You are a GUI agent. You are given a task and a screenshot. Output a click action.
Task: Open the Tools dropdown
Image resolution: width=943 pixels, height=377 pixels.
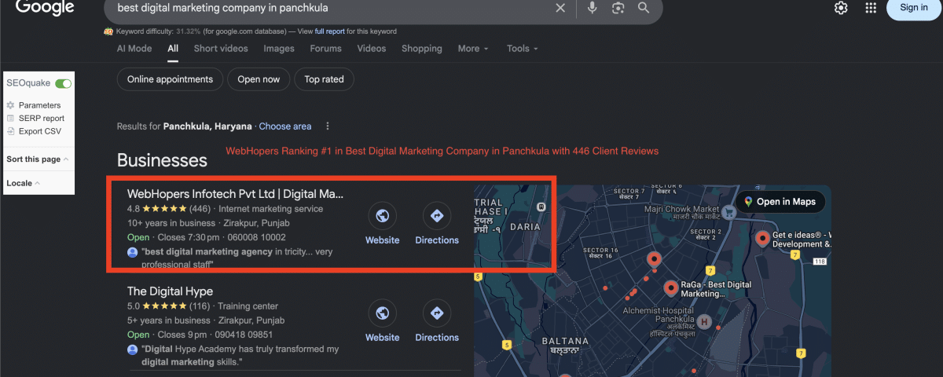(x=523, y=49)
